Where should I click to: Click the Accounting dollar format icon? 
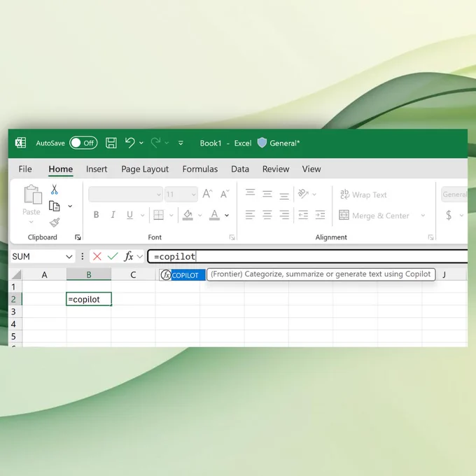click(449, 215)
